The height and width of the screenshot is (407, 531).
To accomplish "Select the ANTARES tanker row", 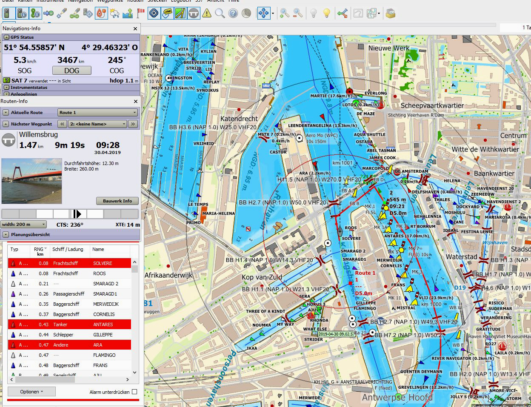I will coord(69,324).
